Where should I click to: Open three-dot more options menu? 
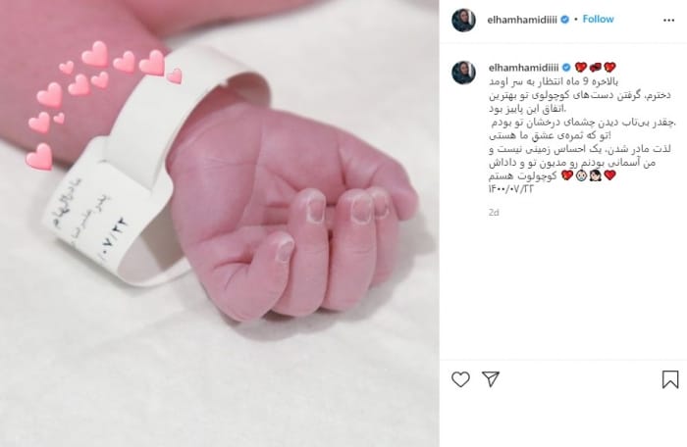669,21
